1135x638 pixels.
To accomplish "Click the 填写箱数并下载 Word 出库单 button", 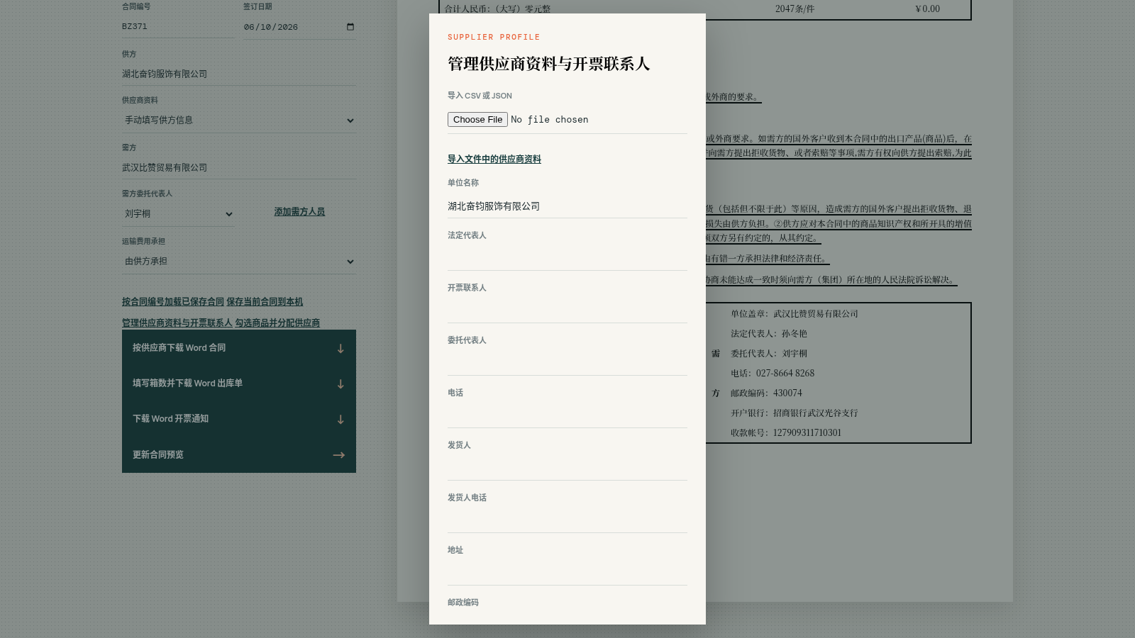I will pos(239,384).
